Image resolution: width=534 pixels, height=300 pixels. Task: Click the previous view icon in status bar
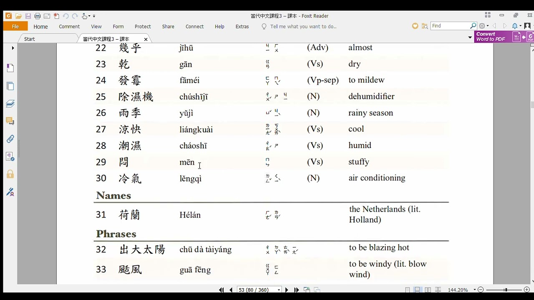pos(307,290)
